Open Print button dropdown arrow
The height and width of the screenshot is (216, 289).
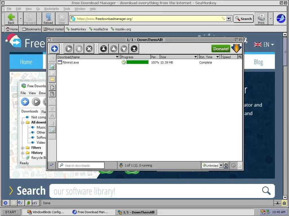click(x=271, y=19)
